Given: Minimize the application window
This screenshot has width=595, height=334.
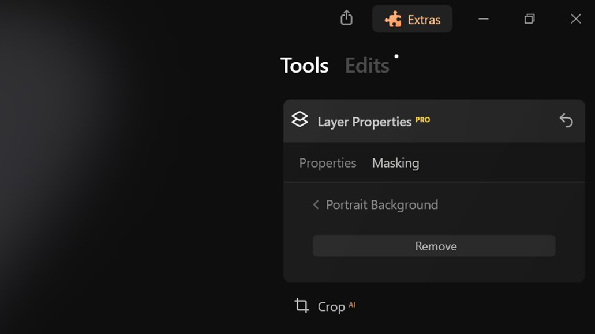Looking at the screenshot, I should [484, 19].
